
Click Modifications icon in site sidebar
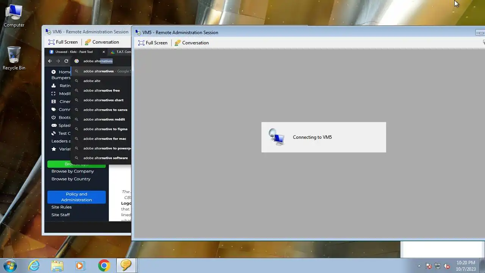click(54, 94)
